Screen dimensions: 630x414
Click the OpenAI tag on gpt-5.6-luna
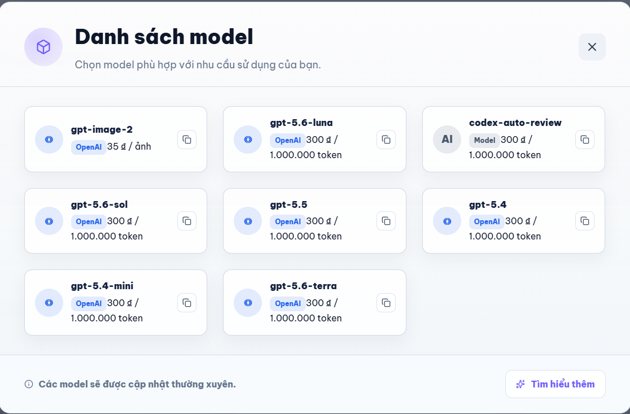pos(288,140)
